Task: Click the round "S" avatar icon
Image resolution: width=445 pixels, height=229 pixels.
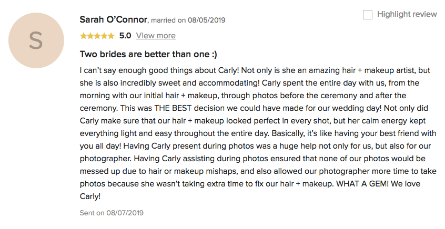Action: coord(36,40)
